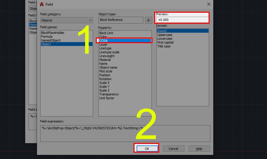Screen dimensions: 267x159
Task: Pick Scale X from Property list
Action: pos(104,83)
